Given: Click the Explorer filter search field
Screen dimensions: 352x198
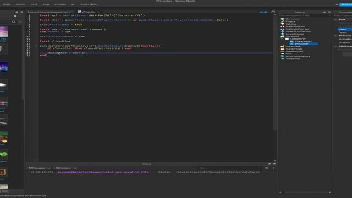Looking at the screenshot, I should [x=304, y=15].
